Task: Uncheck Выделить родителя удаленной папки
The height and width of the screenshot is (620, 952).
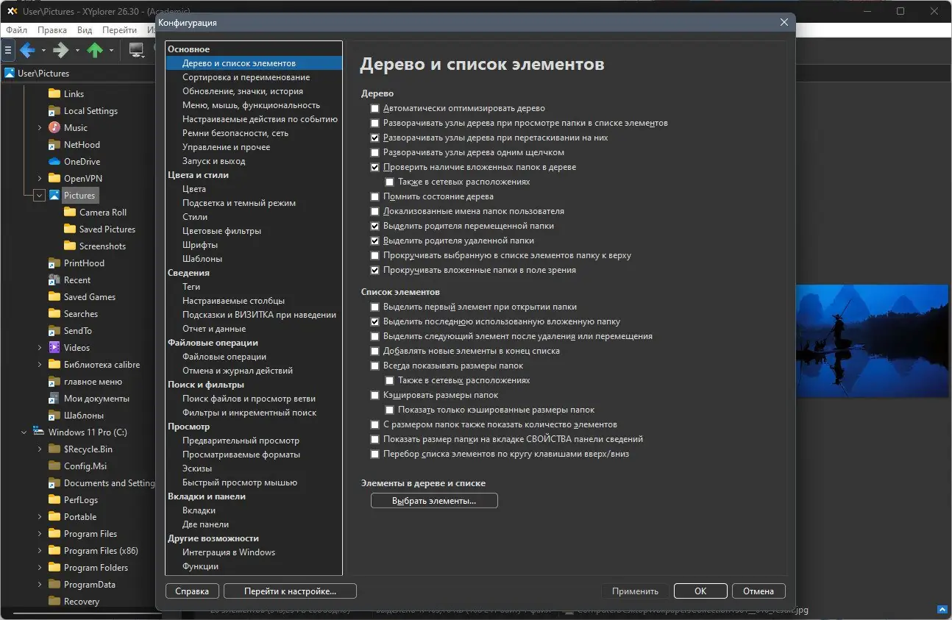Action: coord(375,240)
